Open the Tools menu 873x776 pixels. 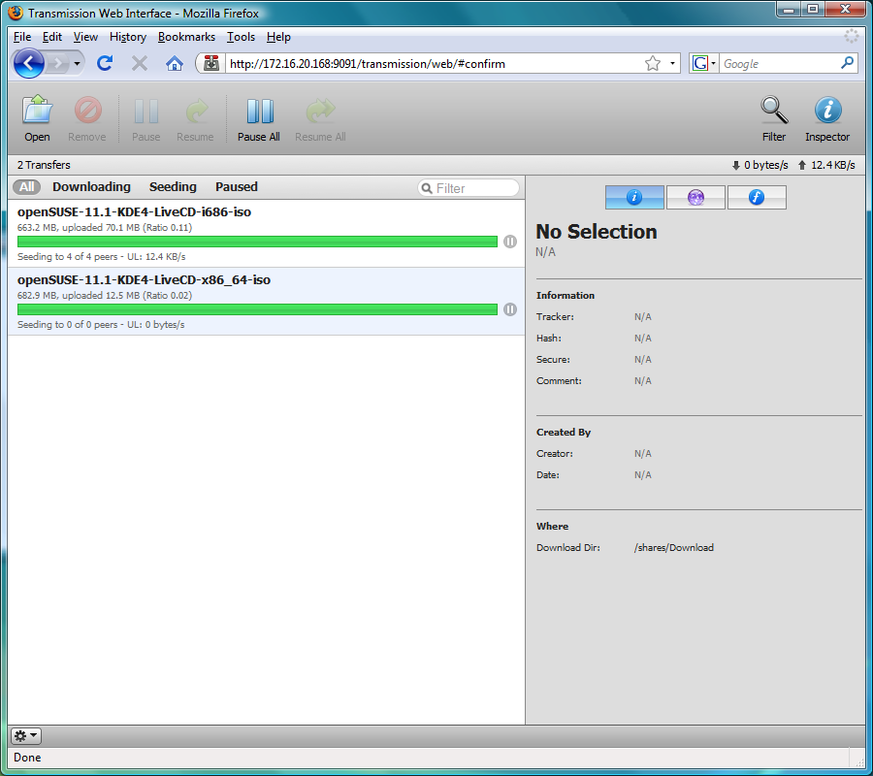(x=241, y=37)
